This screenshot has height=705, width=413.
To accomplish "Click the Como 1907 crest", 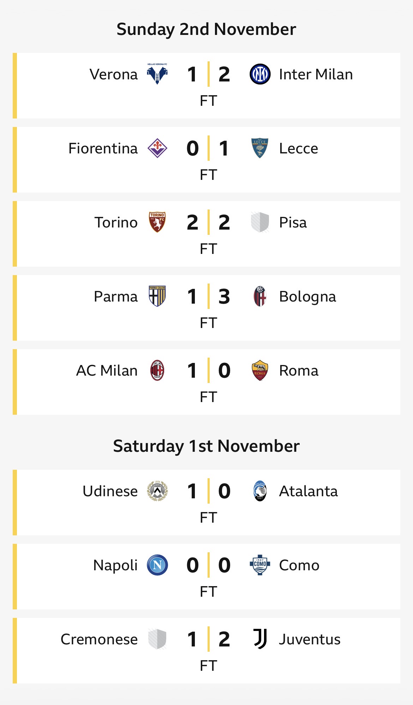I will (260, 565).
